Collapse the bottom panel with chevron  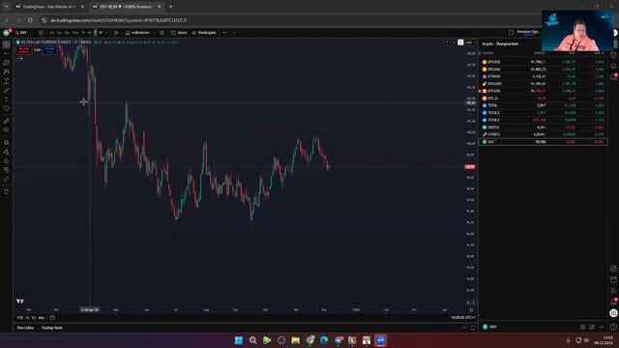coord(464,328)
